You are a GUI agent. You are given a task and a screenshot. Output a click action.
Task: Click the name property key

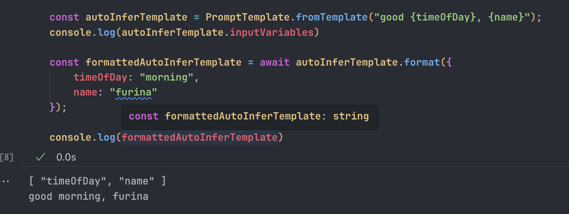point(85,92)
